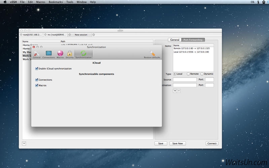Screen dimensions: 269x168
Task: Switch to the General tab in connection panel
Action: click(x=175, y=40)
